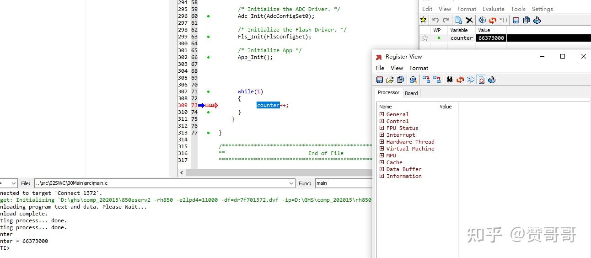The height and width of the screenshot is (258, 591).
Task: Click the highlighted auto-refresh document icon
Action: click(481, 80)
